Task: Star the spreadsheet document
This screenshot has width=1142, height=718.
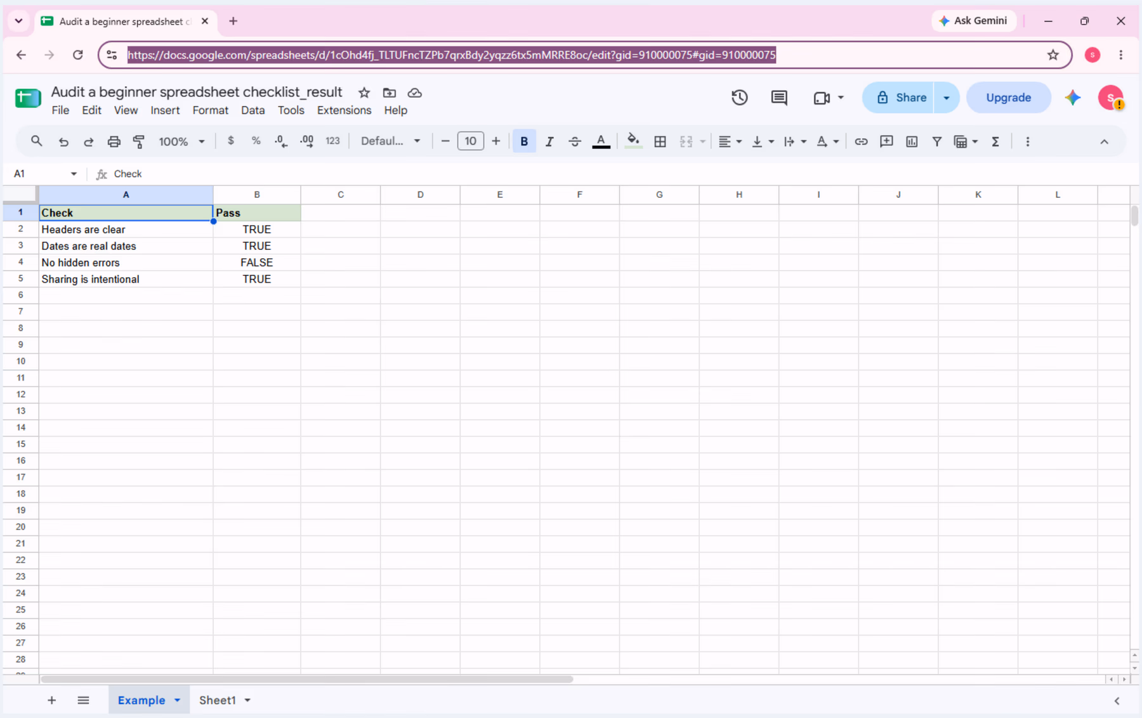Action: [x=364, y=93]
